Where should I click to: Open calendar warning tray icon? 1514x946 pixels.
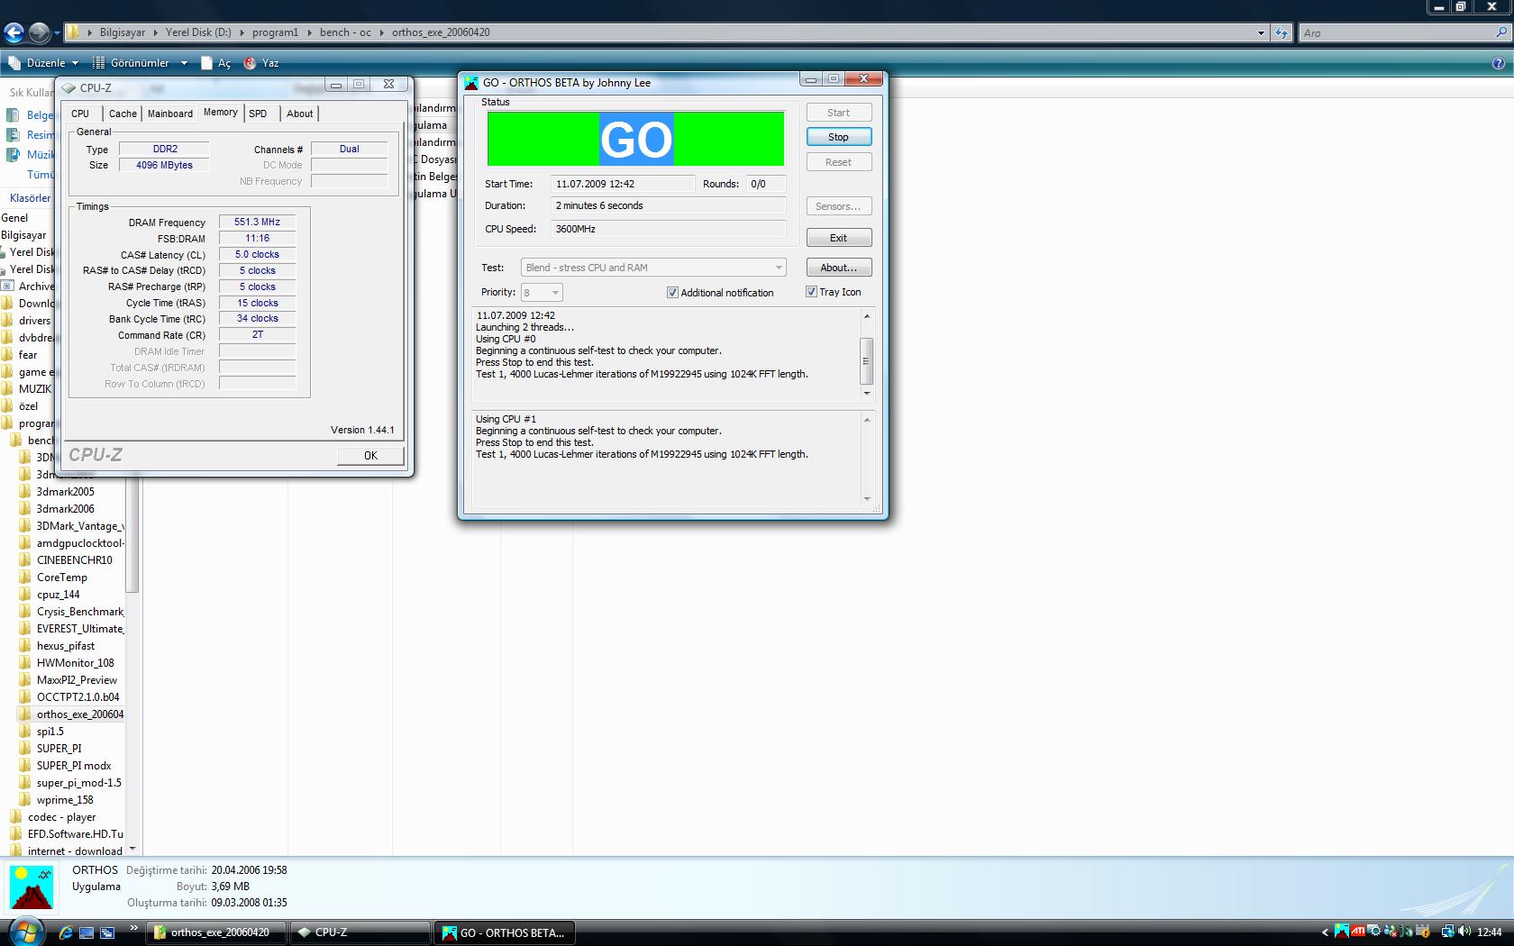click(x=1423, y=932)
